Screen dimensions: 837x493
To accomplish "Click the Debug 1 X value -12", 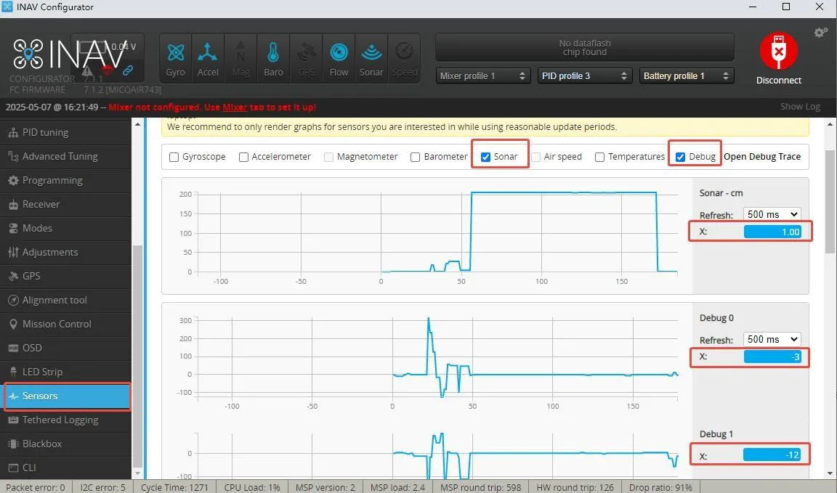I will tap(772, 455).
